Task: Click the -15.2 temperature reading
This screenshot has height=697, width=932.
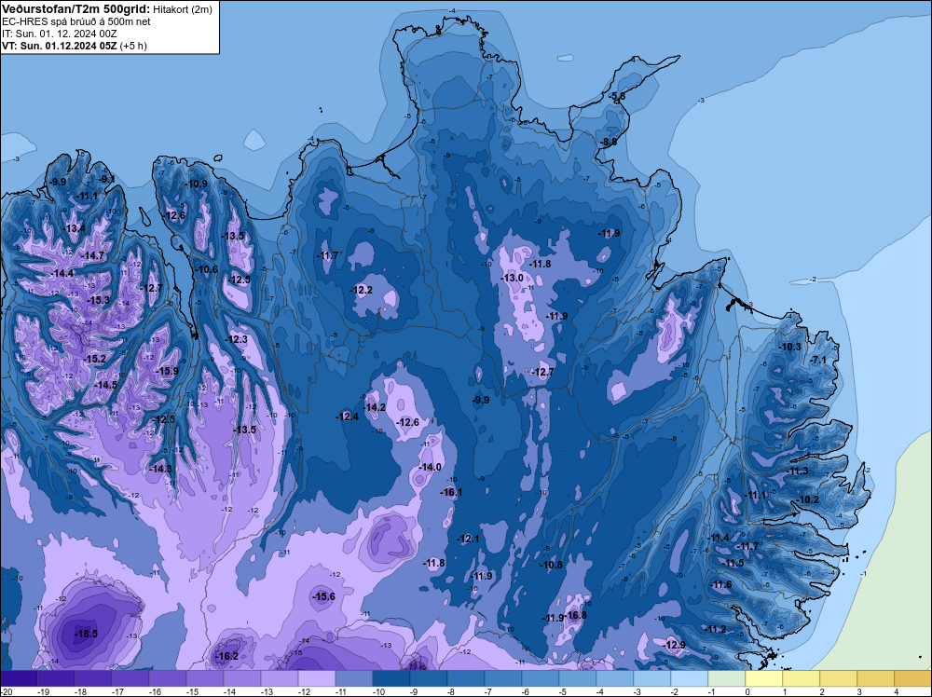Action: 95,359
